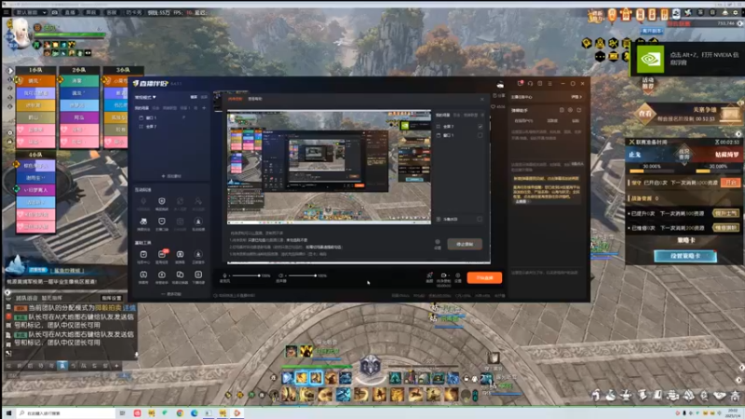Mute the speaker icon in bottom bar
Screen dimensions: 745x419
click(281, 276)
